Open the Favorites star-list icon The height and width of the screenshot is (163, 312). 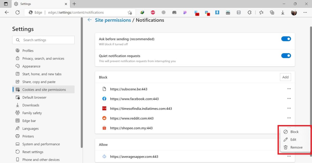tap(261, 12)
